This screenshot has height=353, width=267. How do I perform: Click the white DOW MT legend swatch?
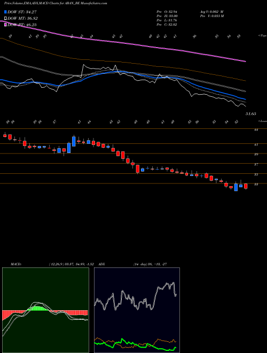point(5,19)
